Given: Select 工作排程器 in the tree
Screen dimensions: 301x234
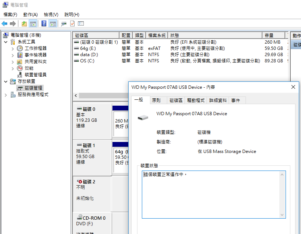Looking at the screenshot, I should coord(36,48).
